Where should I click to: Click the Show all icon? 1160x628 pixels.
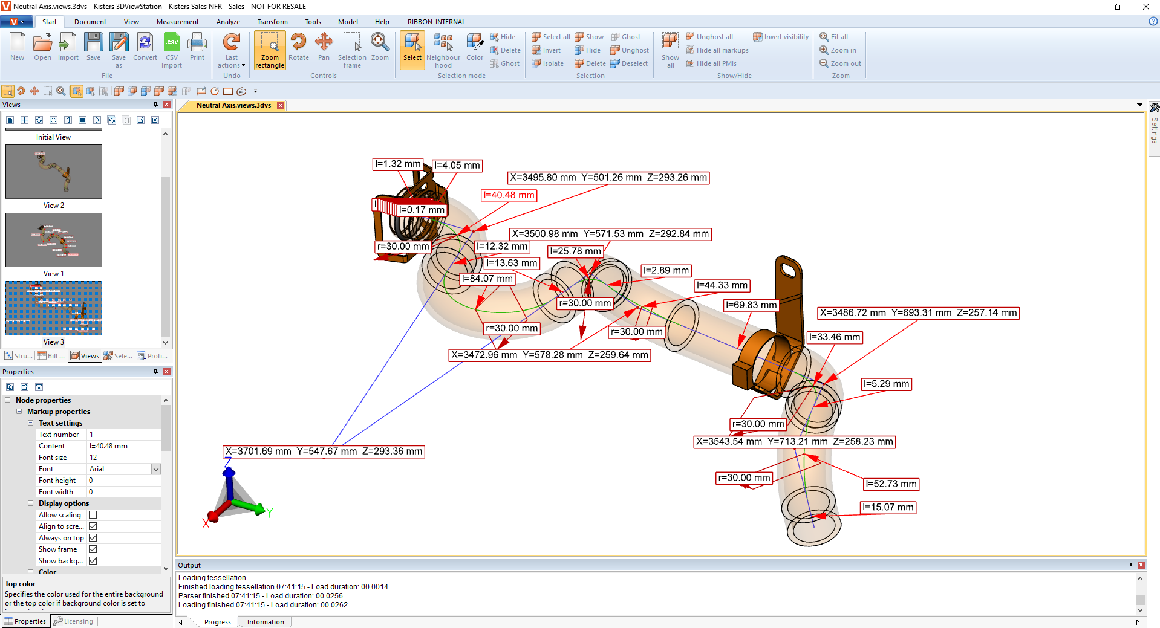coord(670,50)
